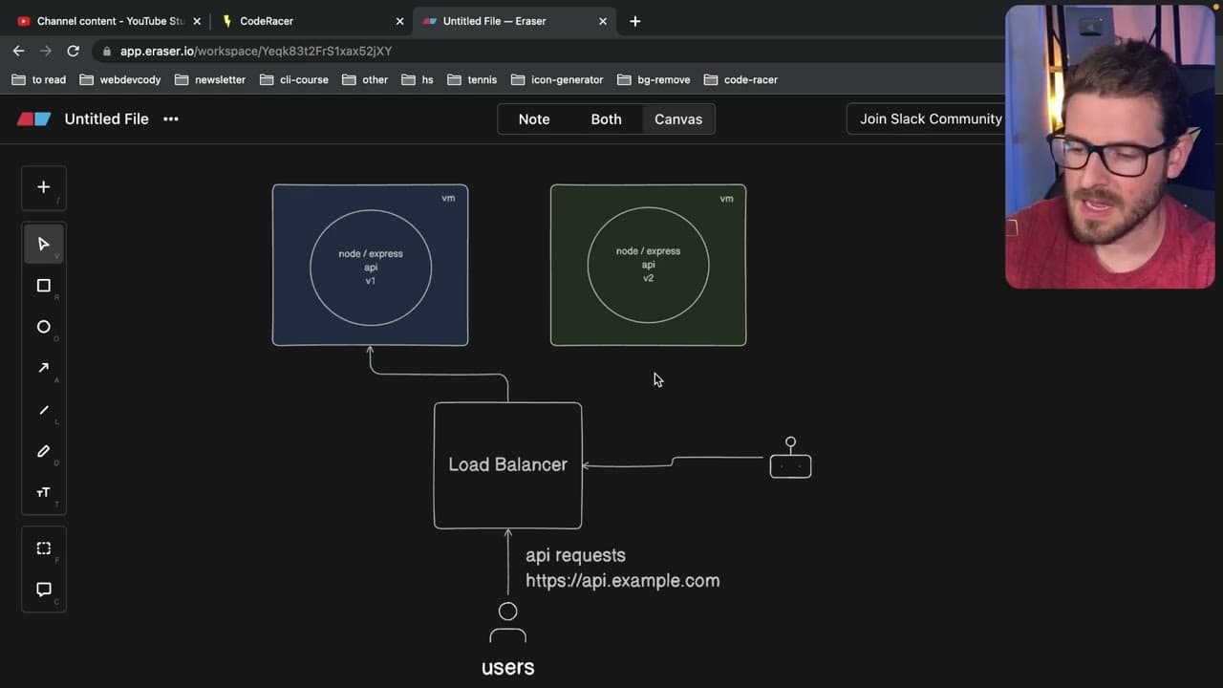
Task: Click the plus add button in left toolbar
Action: pos(43,187)
